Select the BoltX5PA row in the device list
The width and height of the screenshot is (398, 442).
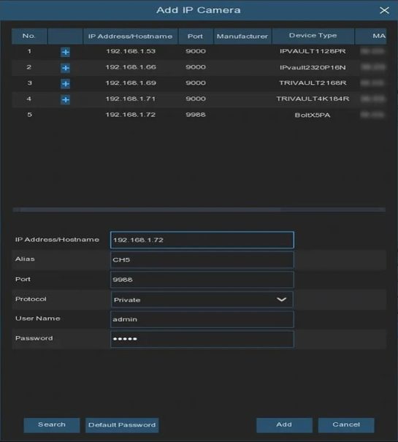click(x=199, y=115)
